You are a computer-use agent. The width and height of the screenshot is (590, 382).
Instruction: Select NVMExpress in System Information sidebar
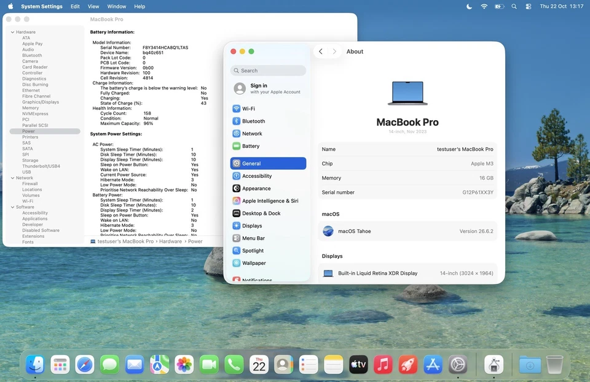[x=35, y=113]
